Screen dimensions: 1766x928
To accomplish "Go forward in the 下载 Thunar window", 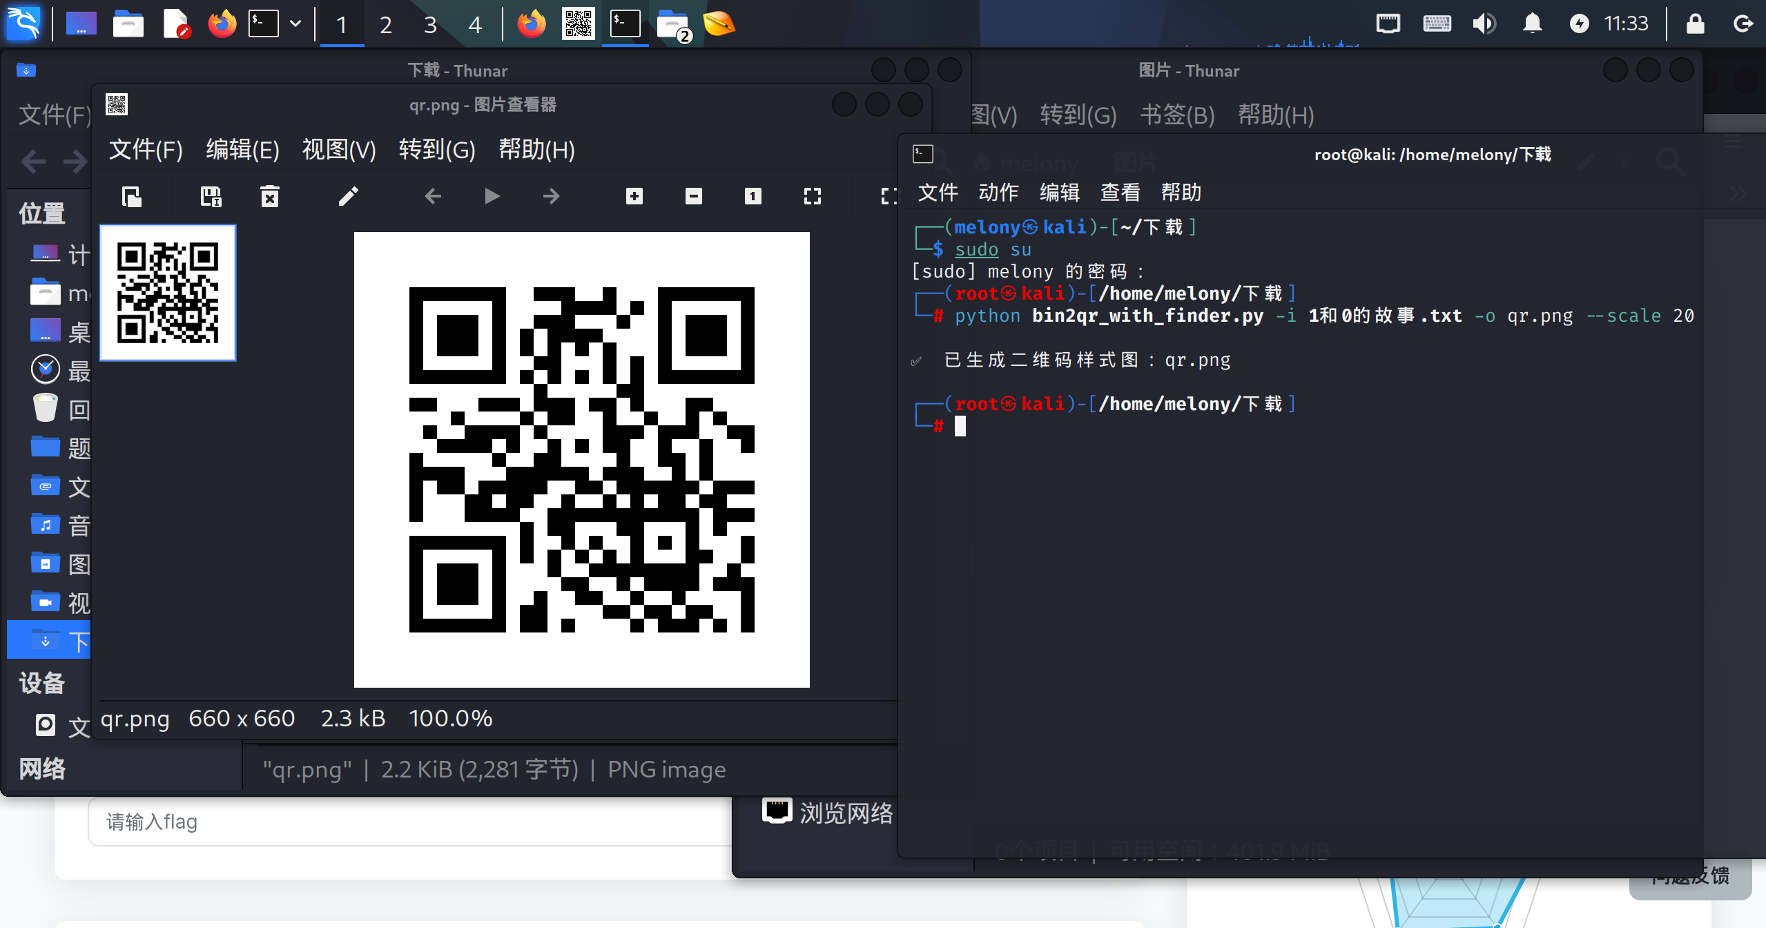I will pos(76,162).
